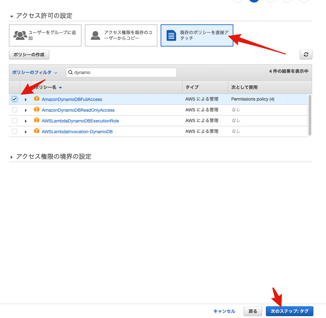
Task: Expand AmazonDynamoDBFullAccess policy details
Action: pyautogui.click(x=26, y=99)
